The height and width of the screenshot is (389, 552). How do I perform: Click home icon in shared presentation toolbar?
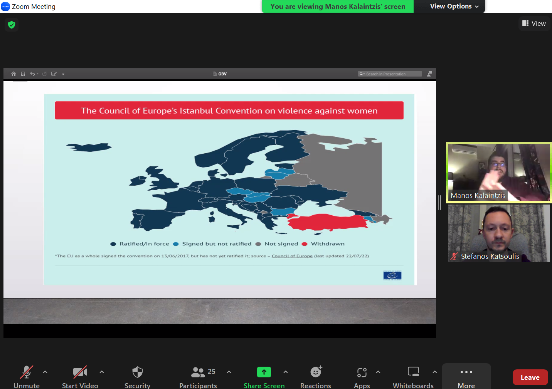pyautogui.click(x=13, y=74)
